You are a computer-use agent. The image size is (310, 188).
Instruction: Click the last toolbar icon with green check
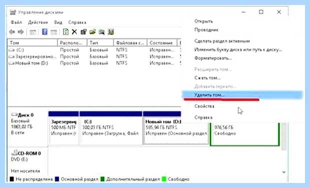[110, 32]
